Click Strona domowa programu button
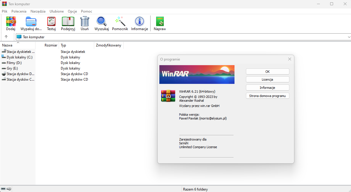This screenshot has height=192, width=351. (x=267, y=96)
